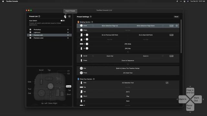Click the Knob icon in the Rotating Section

(81, 26)
